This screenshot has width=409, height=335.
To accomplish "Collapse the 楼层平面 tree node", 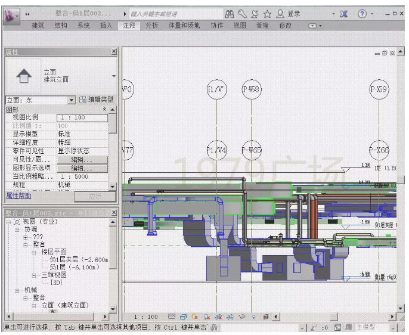I will click(34, 252).
